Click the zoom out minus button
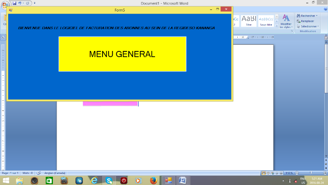Viewport: 328px width, 185px height. click(296, 173)
